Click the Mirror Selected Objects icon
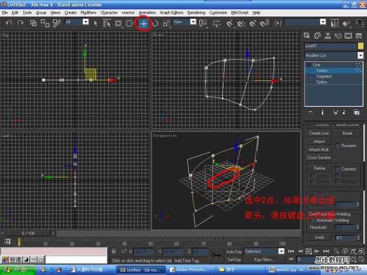Image resolution: width=367 pixels, height=275 pixels. (x=335, y=23)
